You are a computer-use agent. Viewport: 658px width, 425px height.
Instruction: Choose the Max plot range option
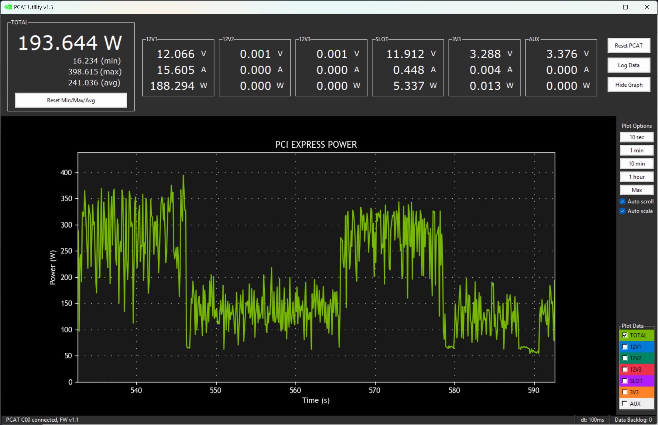click(x=636, y=190)
